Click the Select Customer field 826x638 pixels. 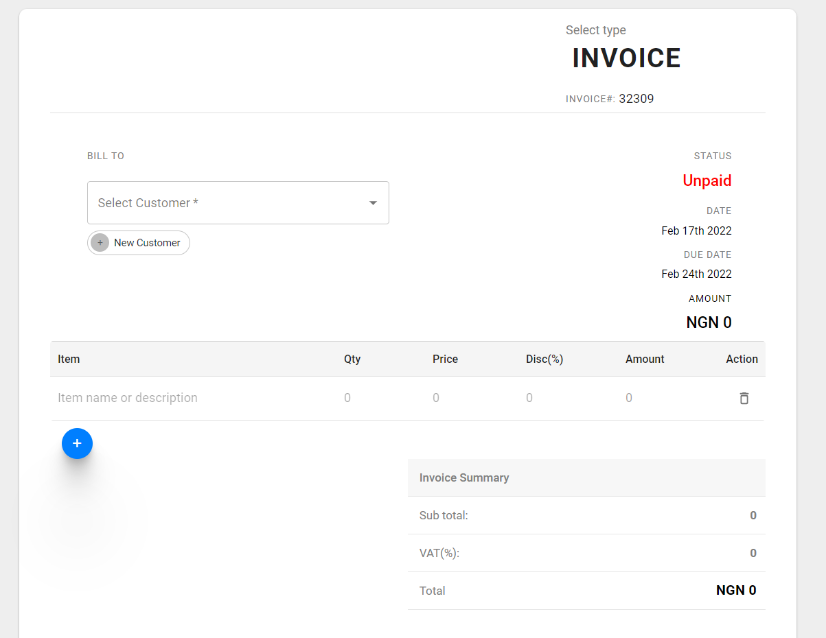[x=227, y=203]
